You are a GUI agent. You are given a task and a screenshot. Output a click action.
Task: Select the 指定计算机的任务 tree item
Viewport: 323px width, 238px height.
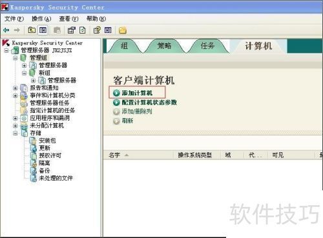tap(52, 110)
